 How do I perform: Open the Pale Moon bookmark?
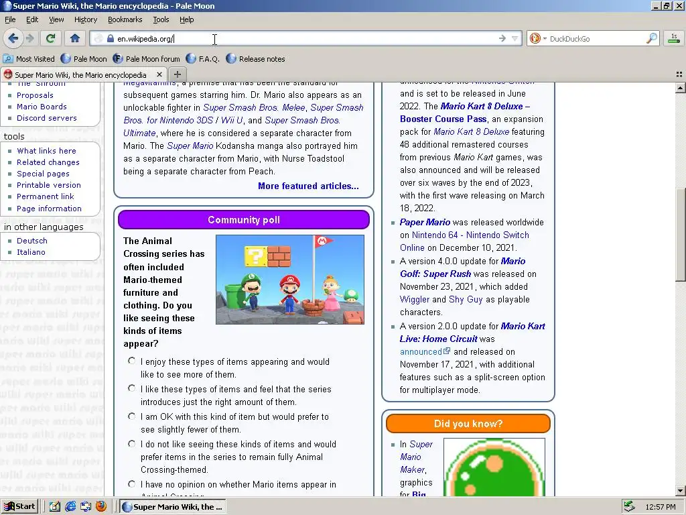click(x=84, y=59)
